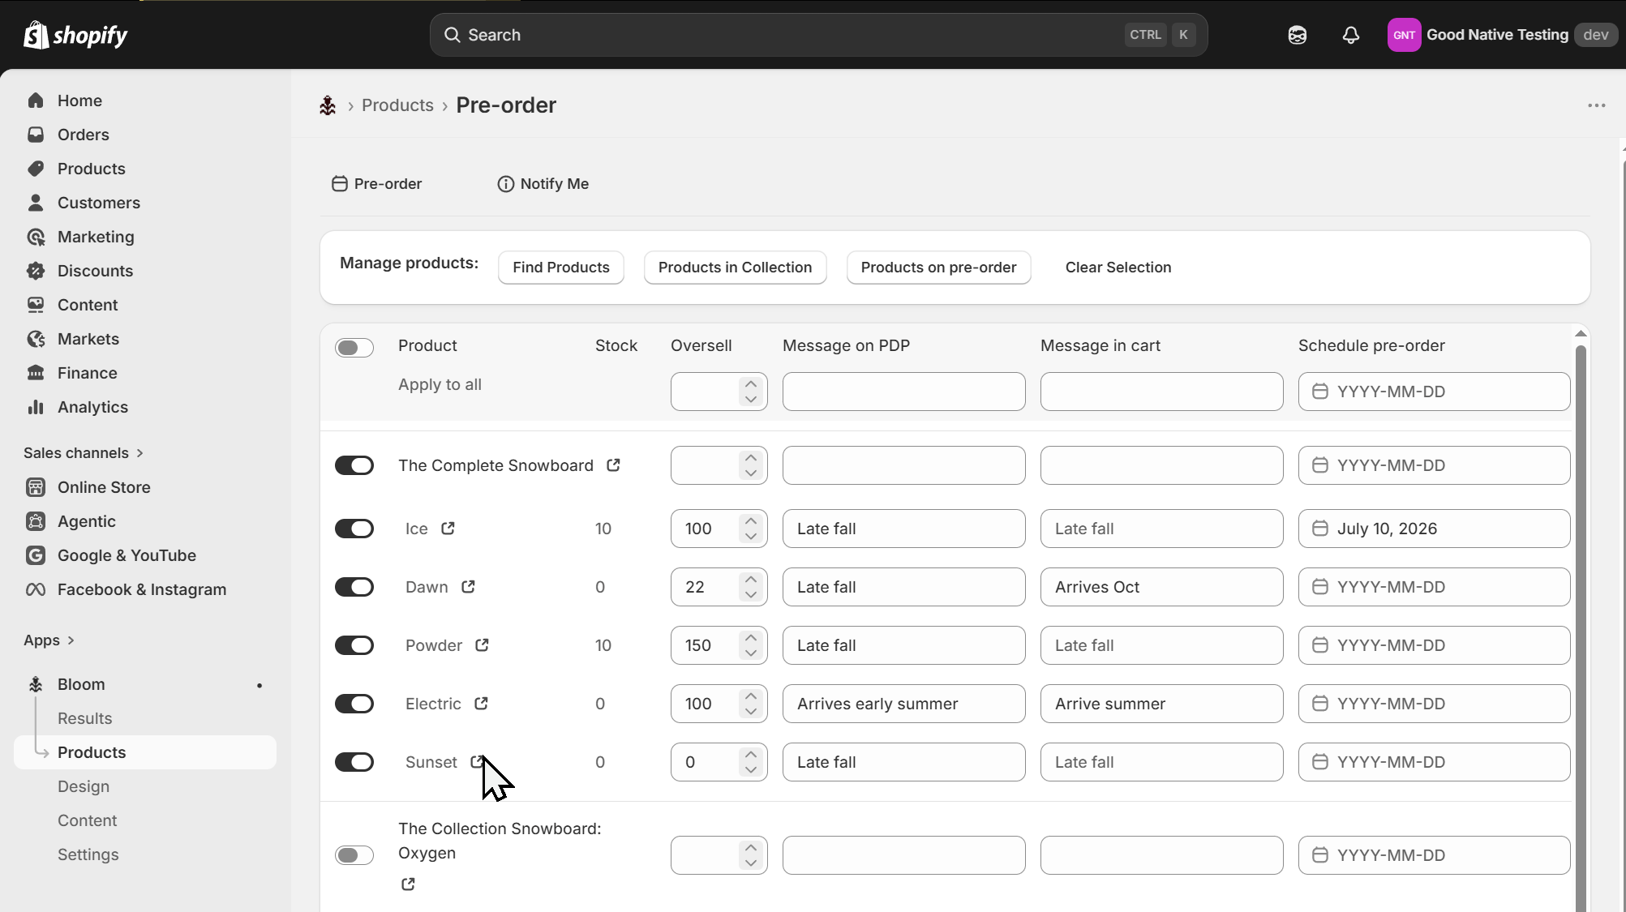Decrease oversell value for Dawn
This screenshot has height=912, width=1626.
[x=751, y=594]
